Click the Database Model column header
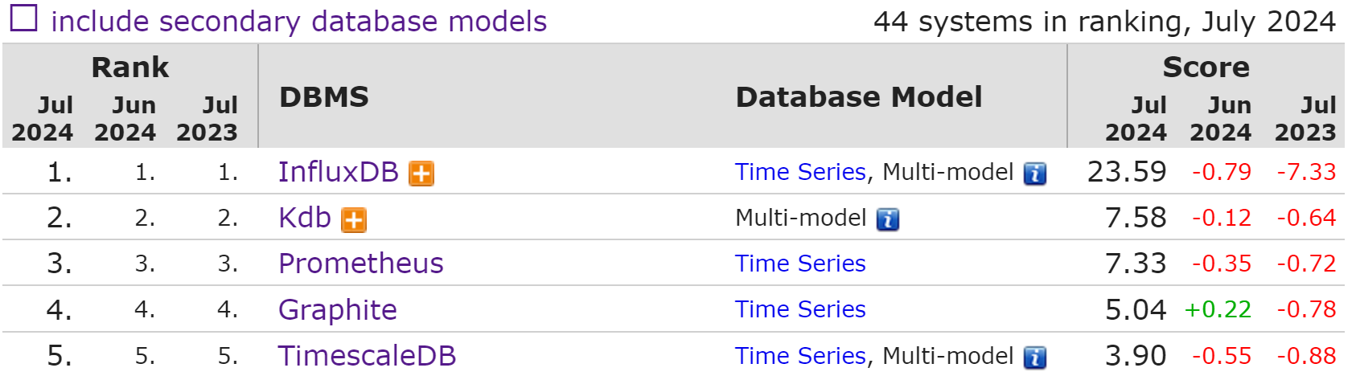 859,97
